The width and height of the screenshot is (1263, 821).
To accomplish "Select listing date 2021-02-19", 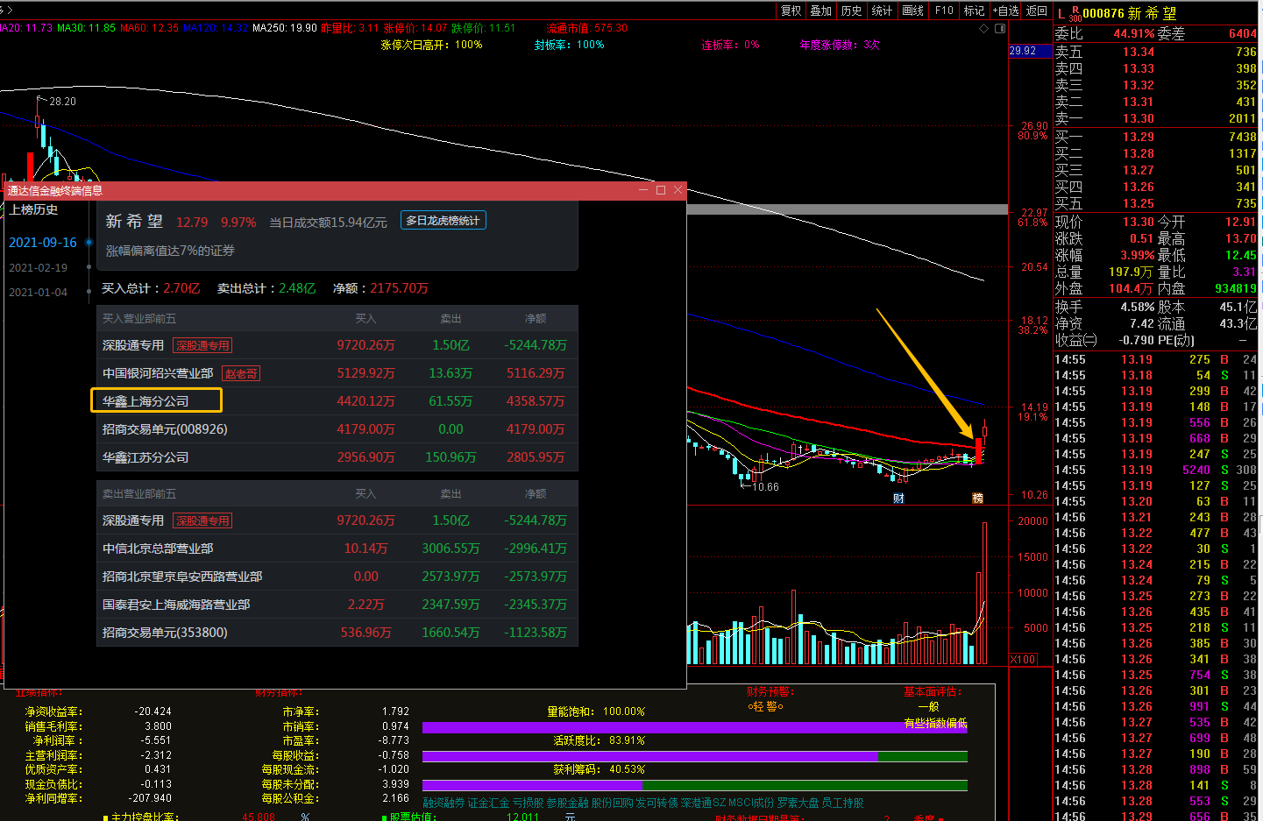I will pyautogui.click(x=38, y=268).
